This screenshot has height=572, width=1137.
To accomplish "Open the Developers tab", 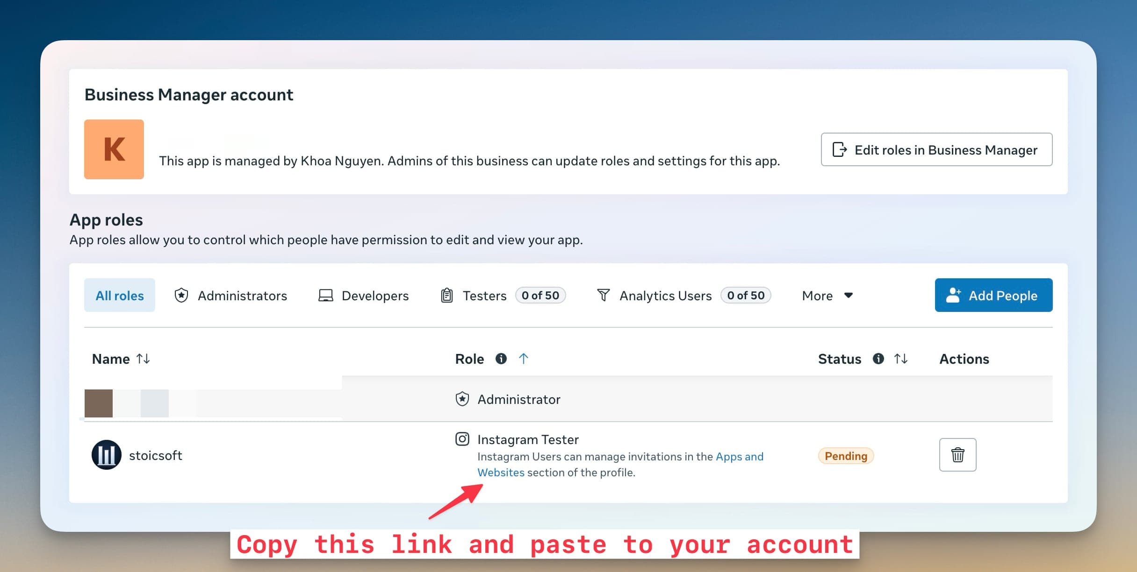I will click(363, 296).
